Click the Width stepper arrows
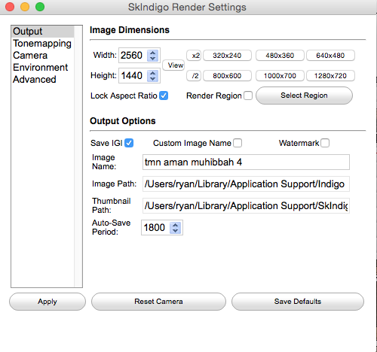The width and height of the screenshot is (377, 352). point(152,56)
